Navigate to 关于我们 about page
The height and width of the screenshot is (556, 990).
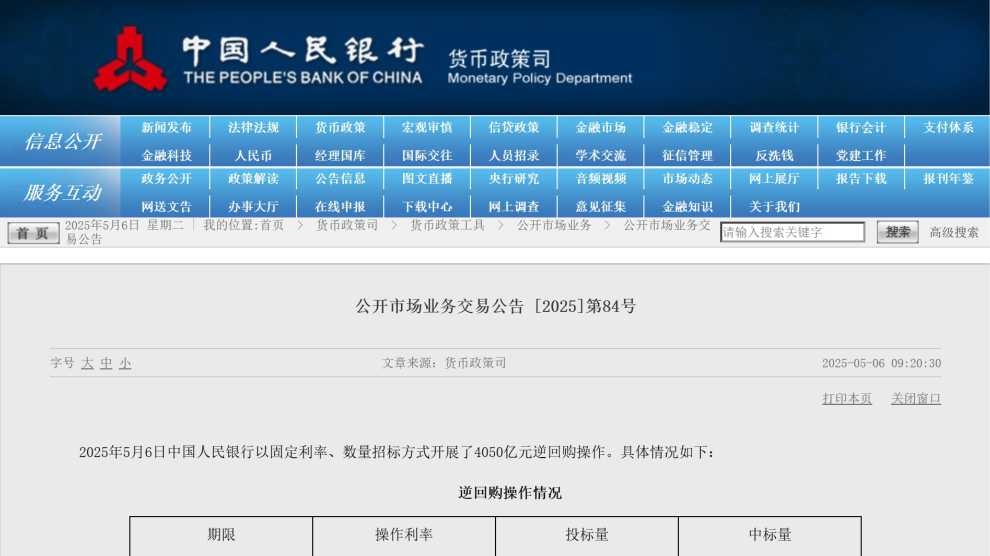point(774,207)
